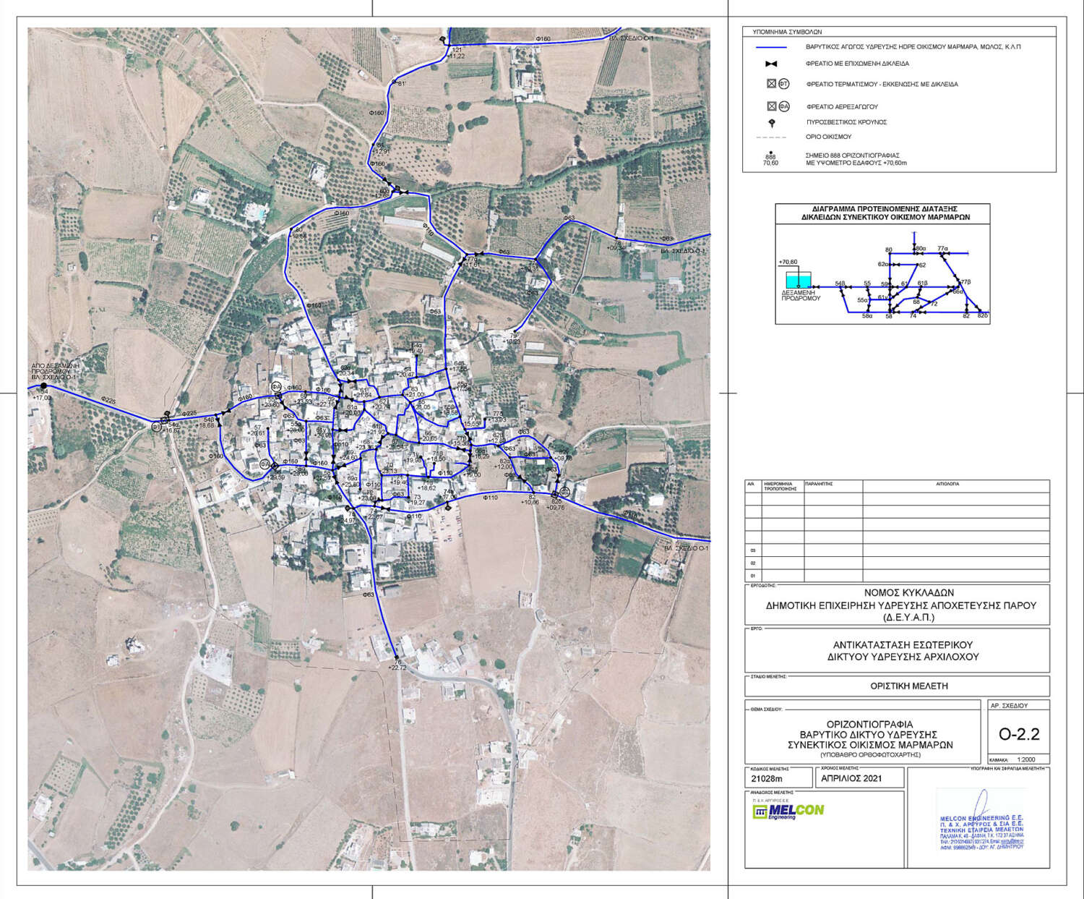
Task: Click the 'ΥΠΟΜΝΗΜΑ ΣΥΜΒΟΛΩΝ' legend heading
Action: coord(788,33)
